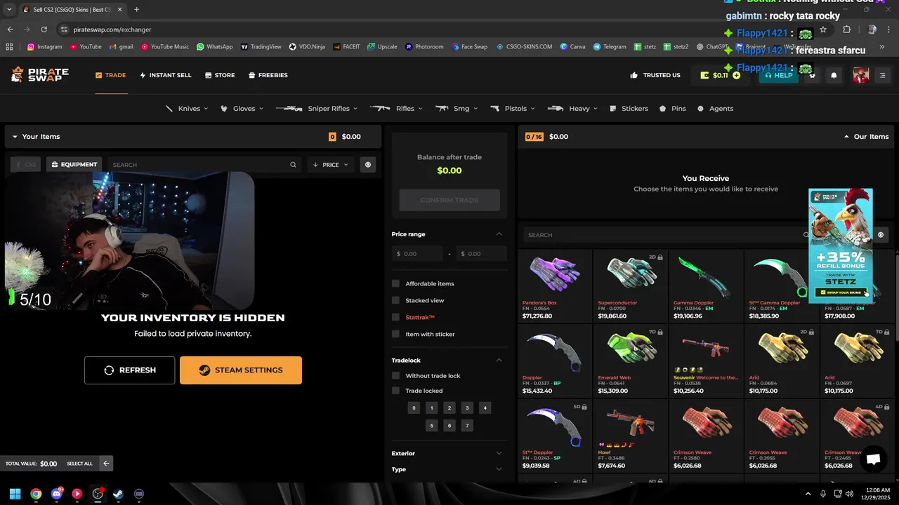Expand the Knives category dropdown
The width and height of the screenshot is (899, 505).
(186, 109)
